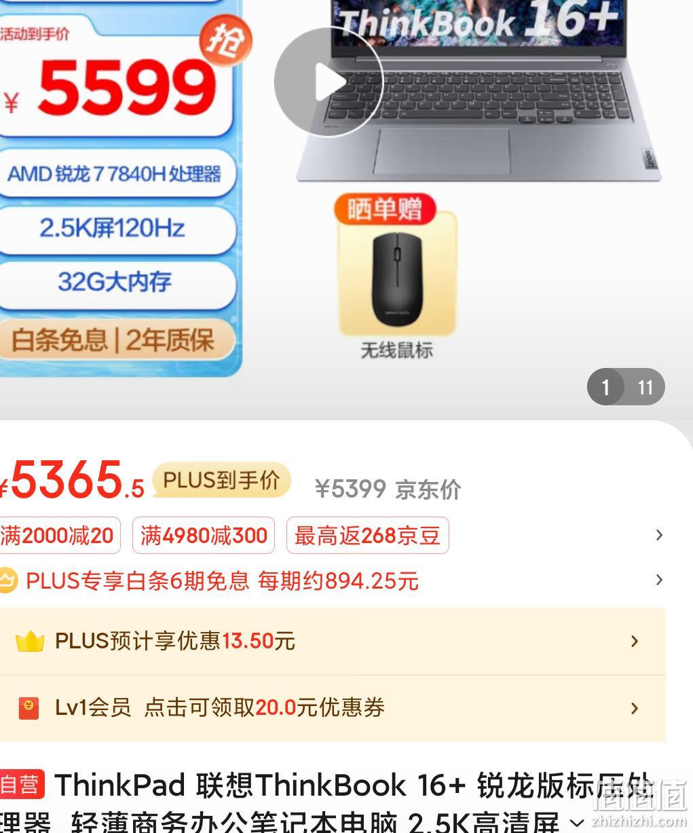The height and width of the screenshot is (833, 693).
Task: Tap the PLUS到手价 badge
Action: coord(221,480)
